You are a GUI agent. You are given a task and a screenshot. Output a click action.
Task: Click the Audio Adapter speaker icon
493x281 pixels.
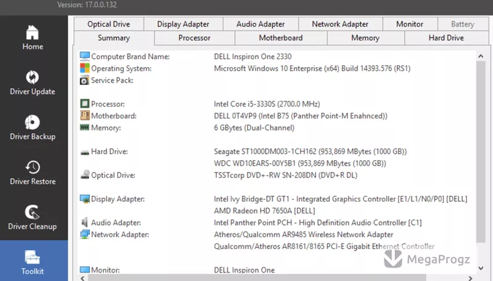pos(84,222)
